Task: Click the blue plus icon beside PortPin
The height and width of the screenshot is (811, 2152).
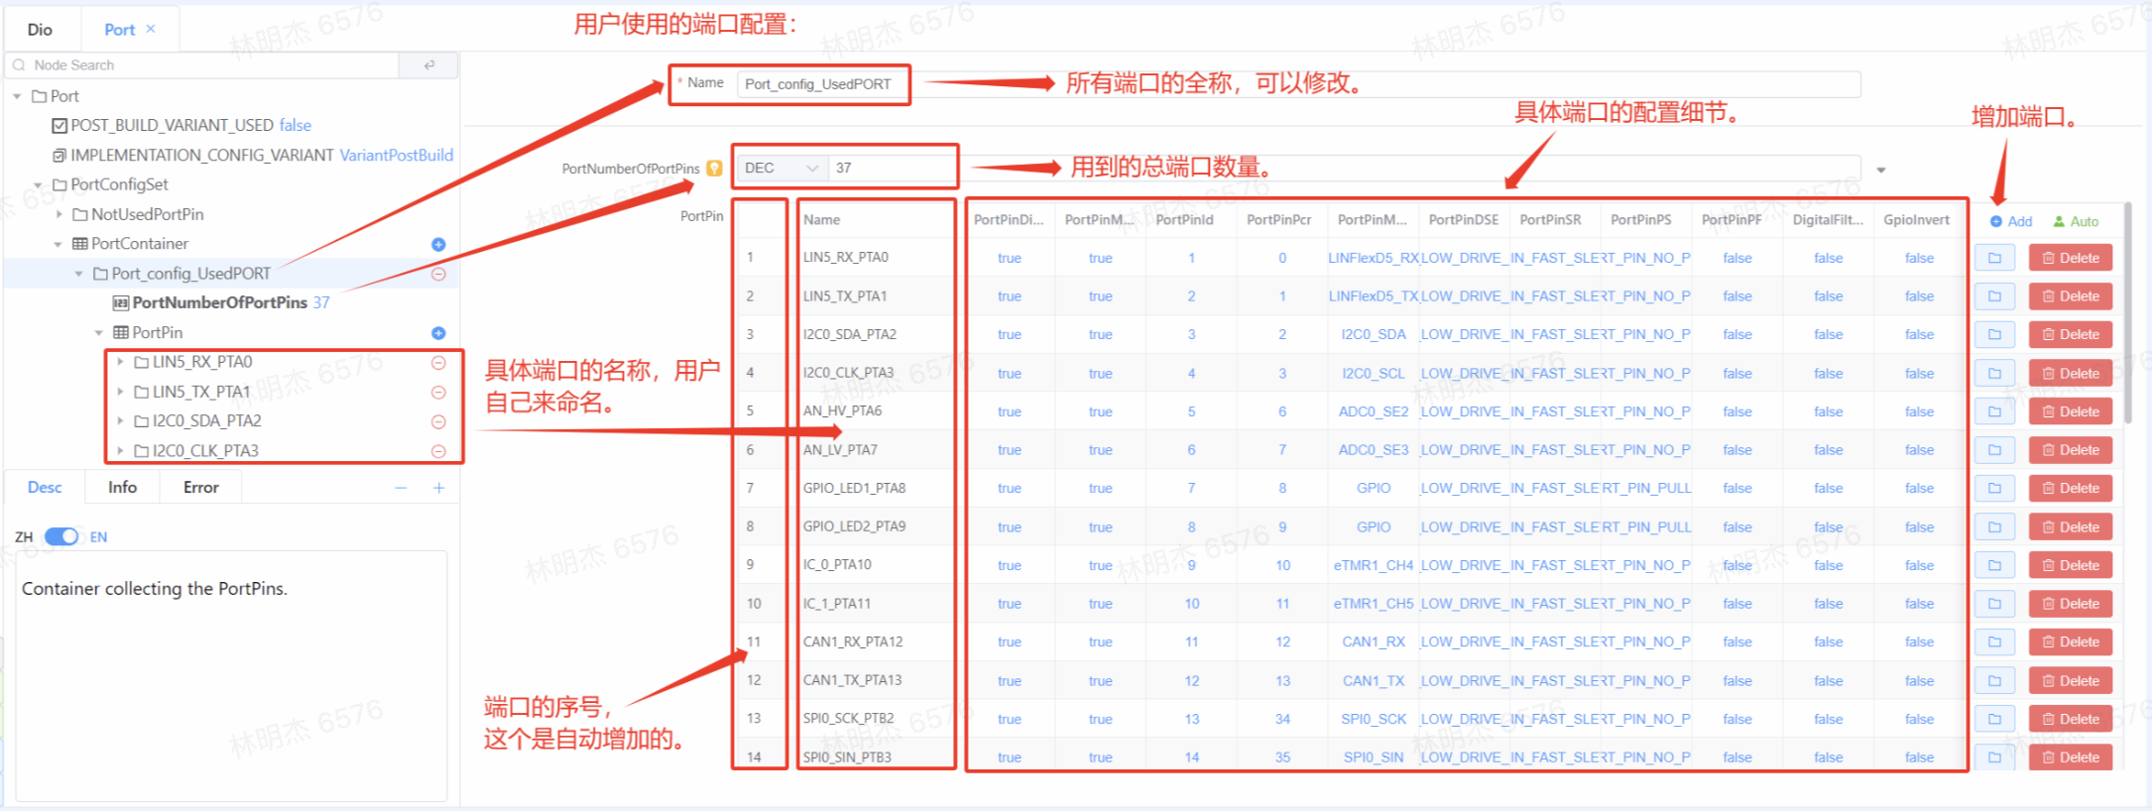Action: point(438,333)
